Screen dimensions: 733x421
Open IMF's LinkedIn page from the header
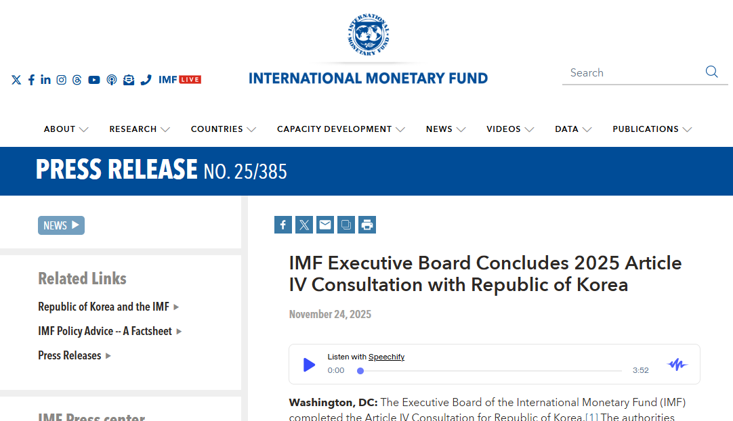45,80
